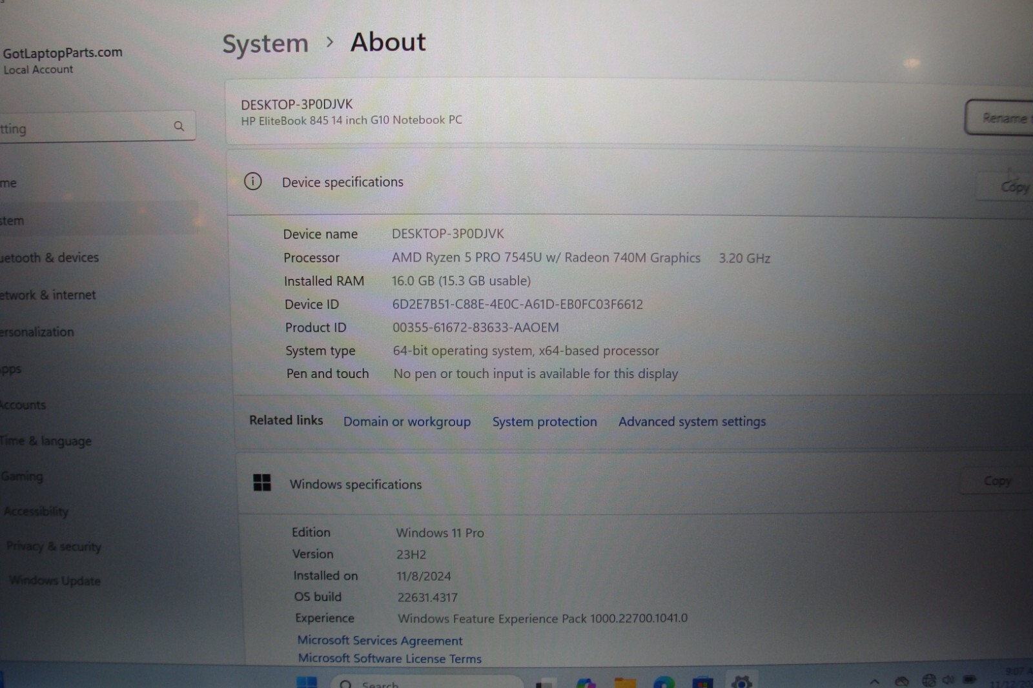The height and width of the screenshot is (688, 1033).
Task: Click the network globe icon in system tray
Action: (928, 680)
